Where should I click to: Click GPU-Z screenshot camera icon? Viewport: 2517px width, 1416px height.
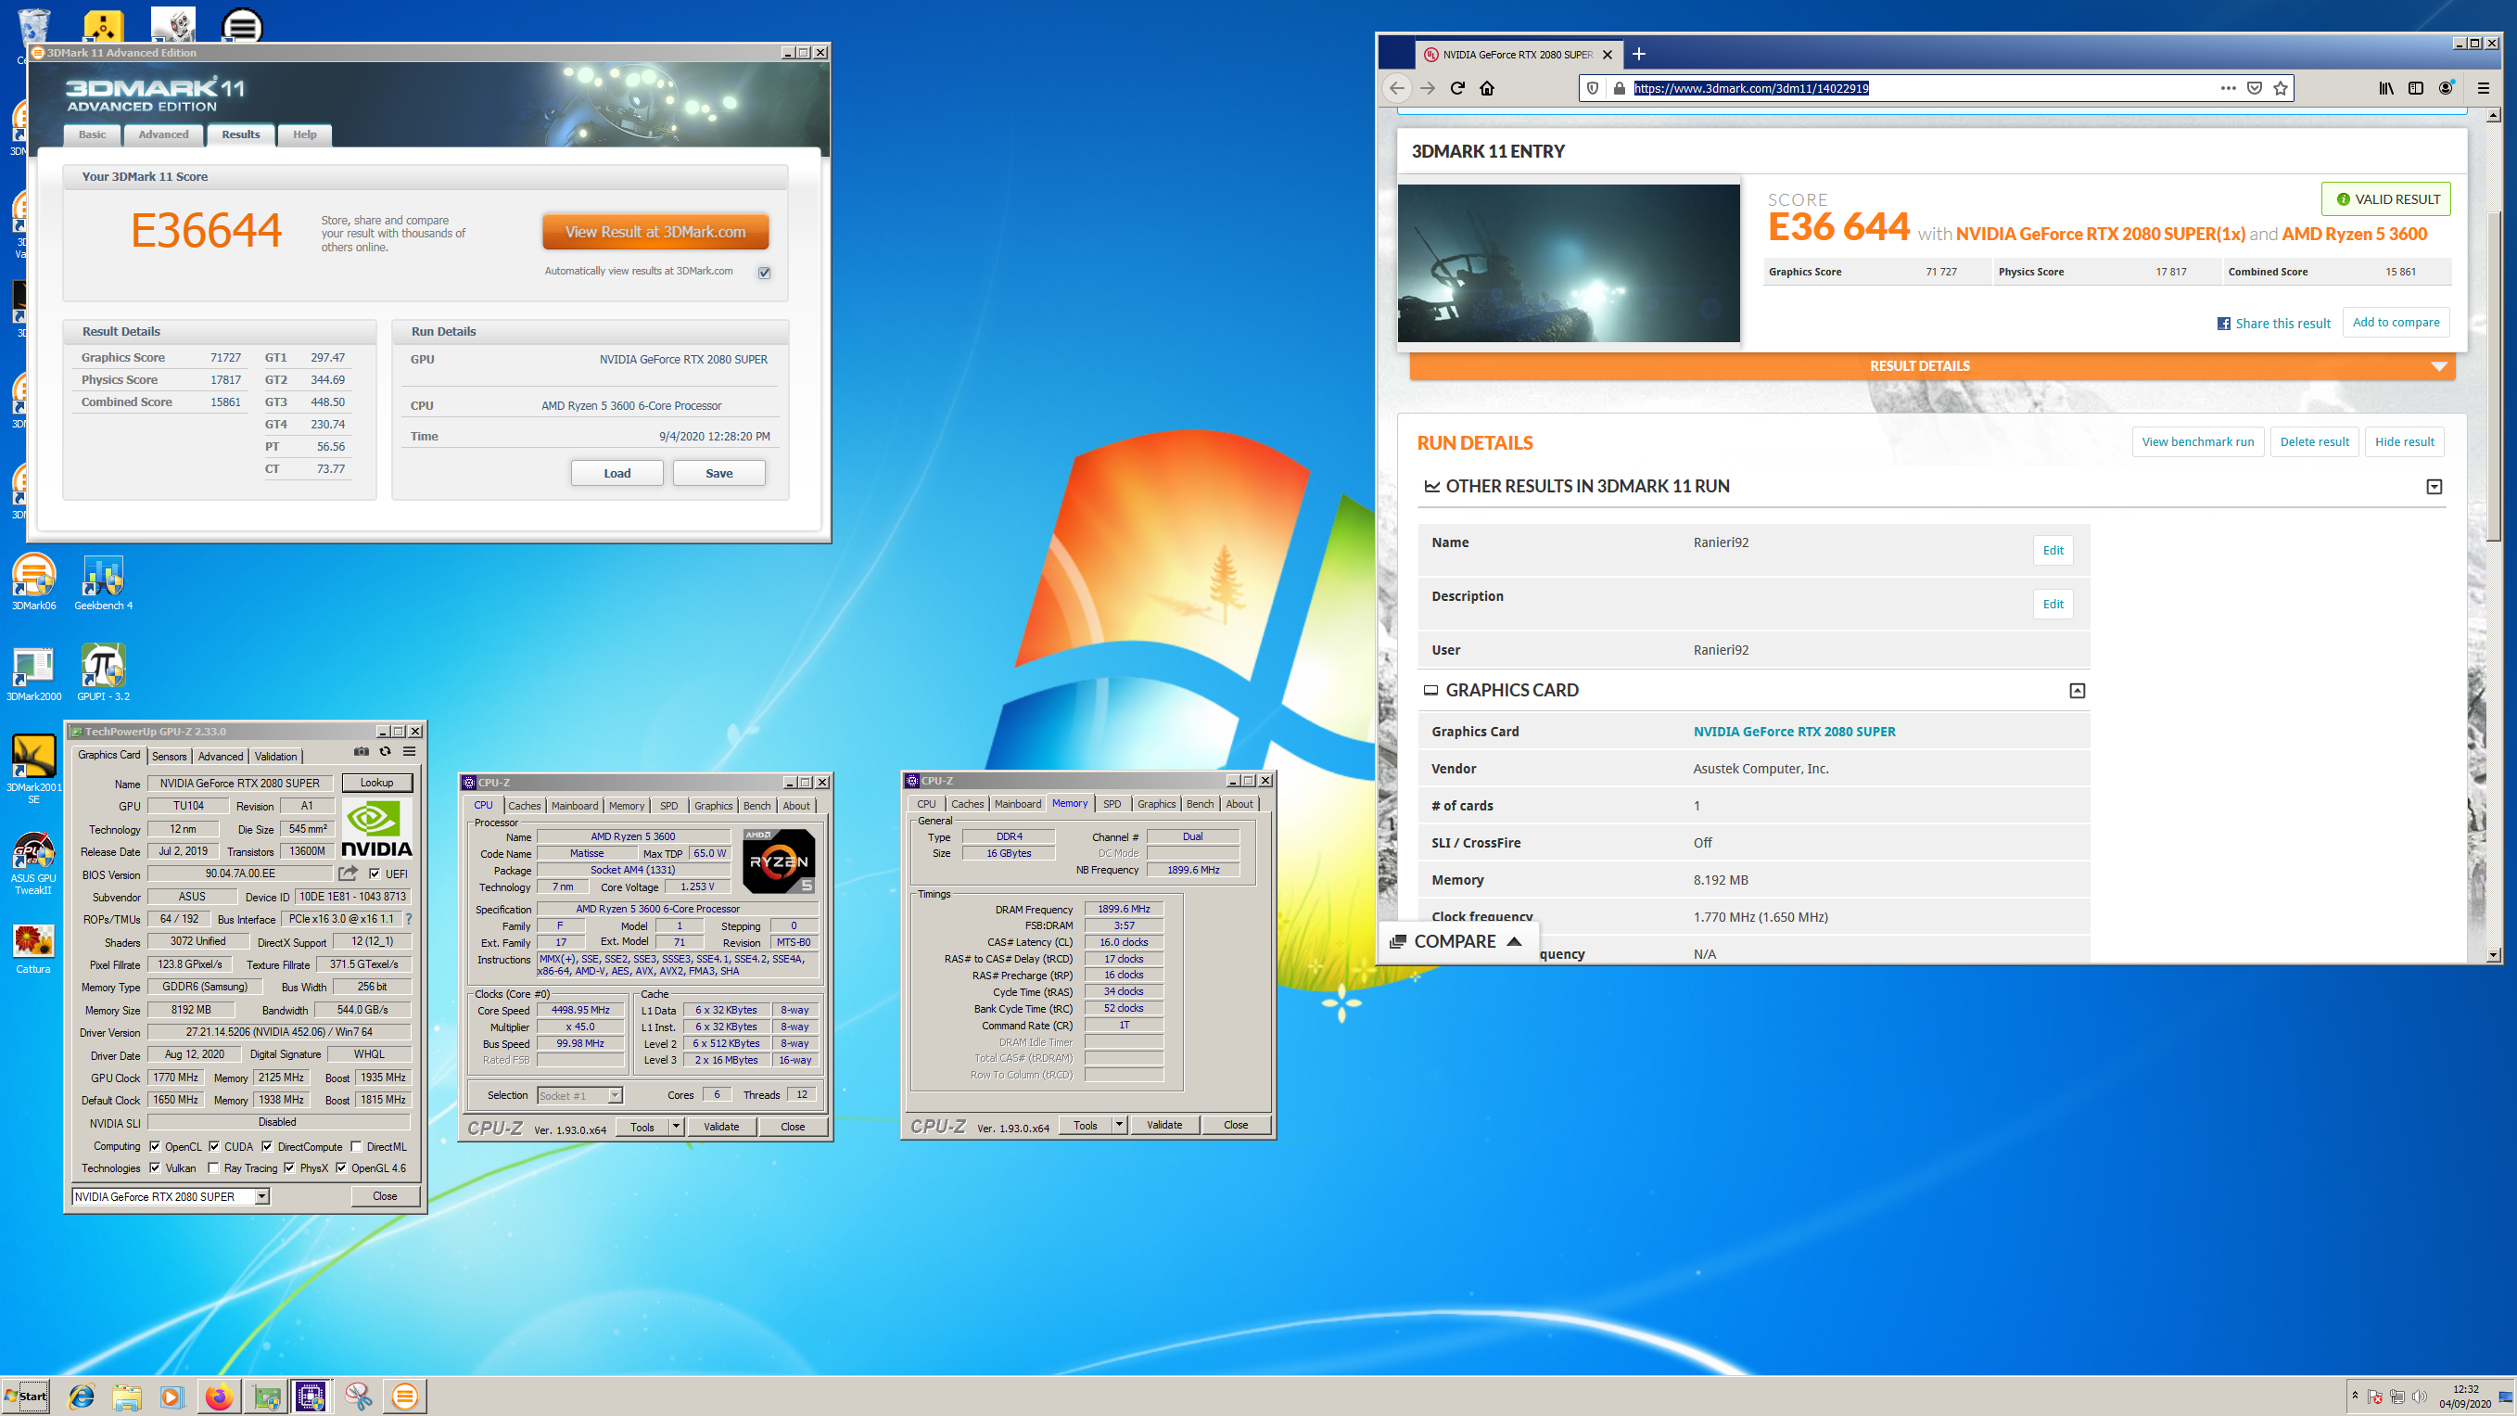coord(361,751)
